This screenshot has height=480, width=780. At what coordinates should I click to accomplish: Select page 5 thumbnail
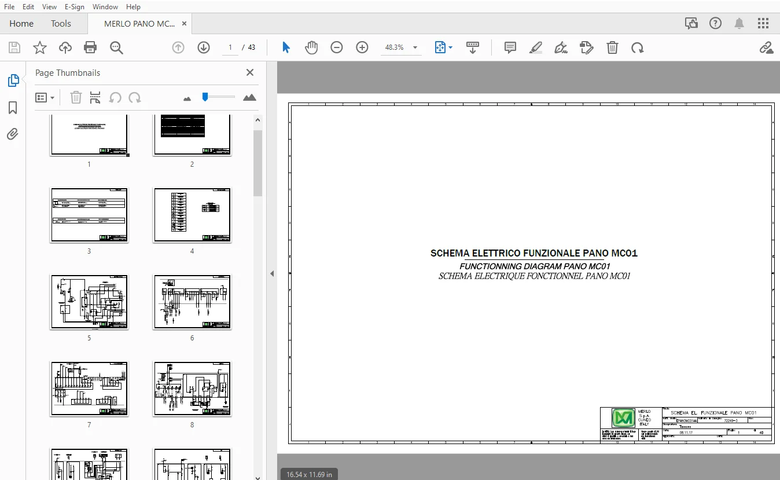(x=89, y=302)
